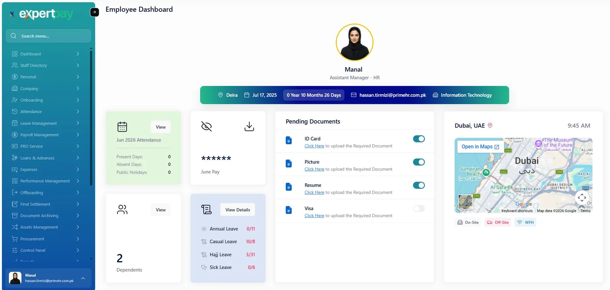Open the Performance Management menu item
The image size is (610, 290).
click(46, 181)
